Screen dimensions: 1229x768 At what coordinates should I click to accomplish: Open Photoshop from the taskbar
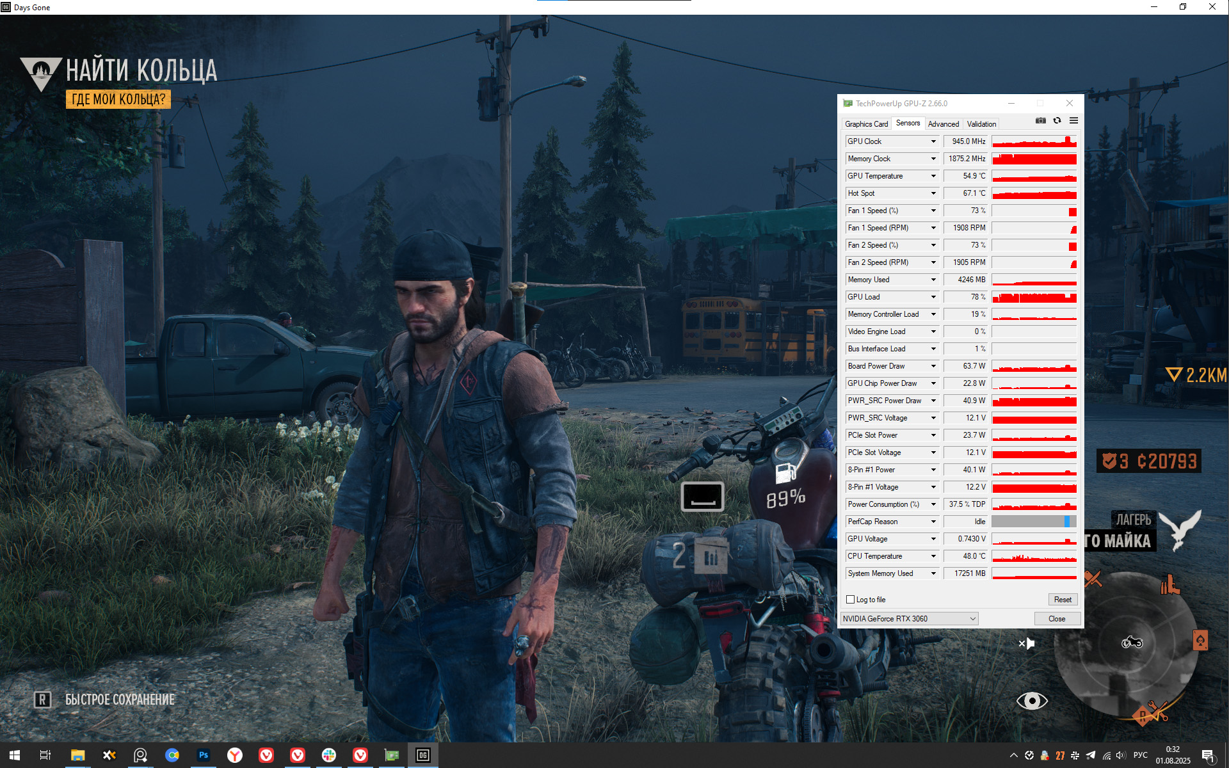pos(204,755)
